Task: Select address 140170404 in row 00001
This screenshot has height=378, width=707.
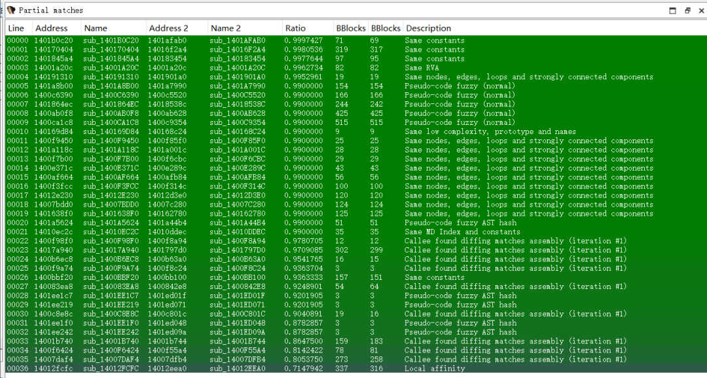Action: pos(54,50)
